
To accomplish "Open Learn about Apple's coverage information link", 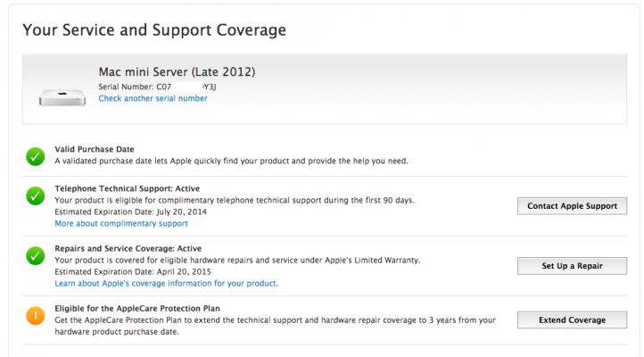I will [x=166, y=284].
